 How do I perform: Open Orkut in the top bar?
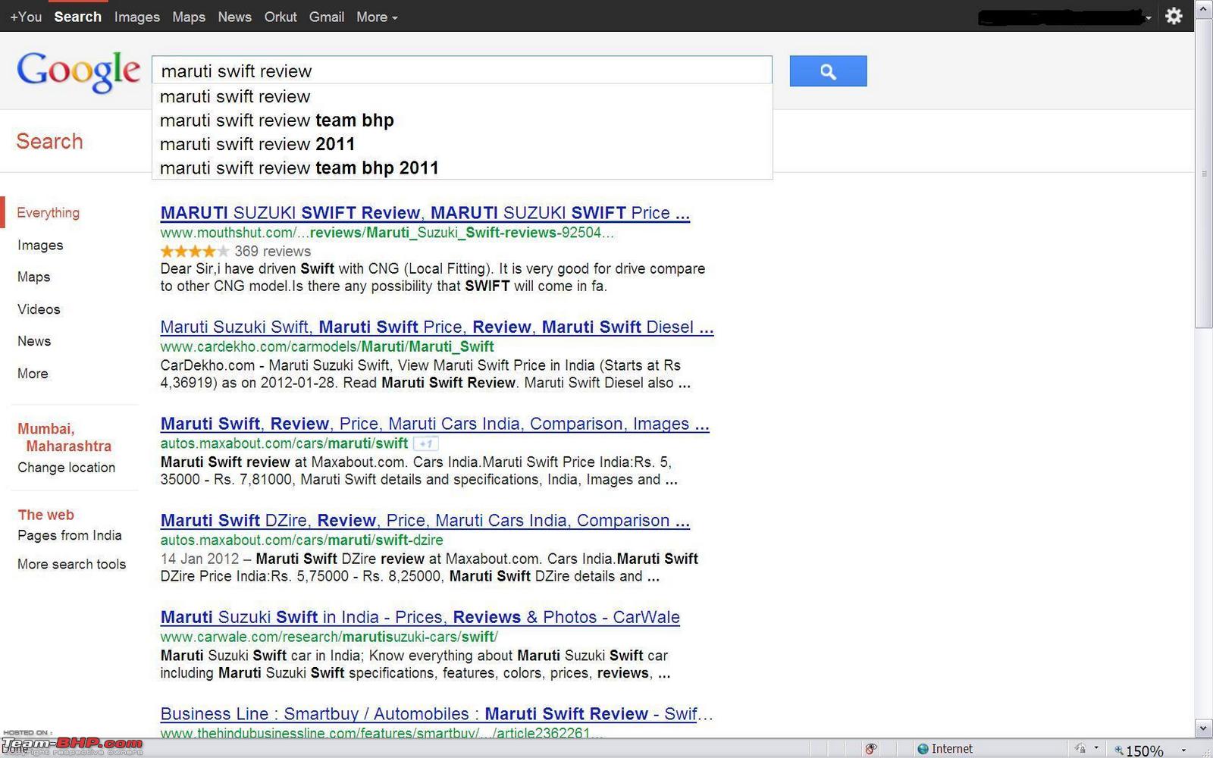pyautogui.click(x=281, y=17)
